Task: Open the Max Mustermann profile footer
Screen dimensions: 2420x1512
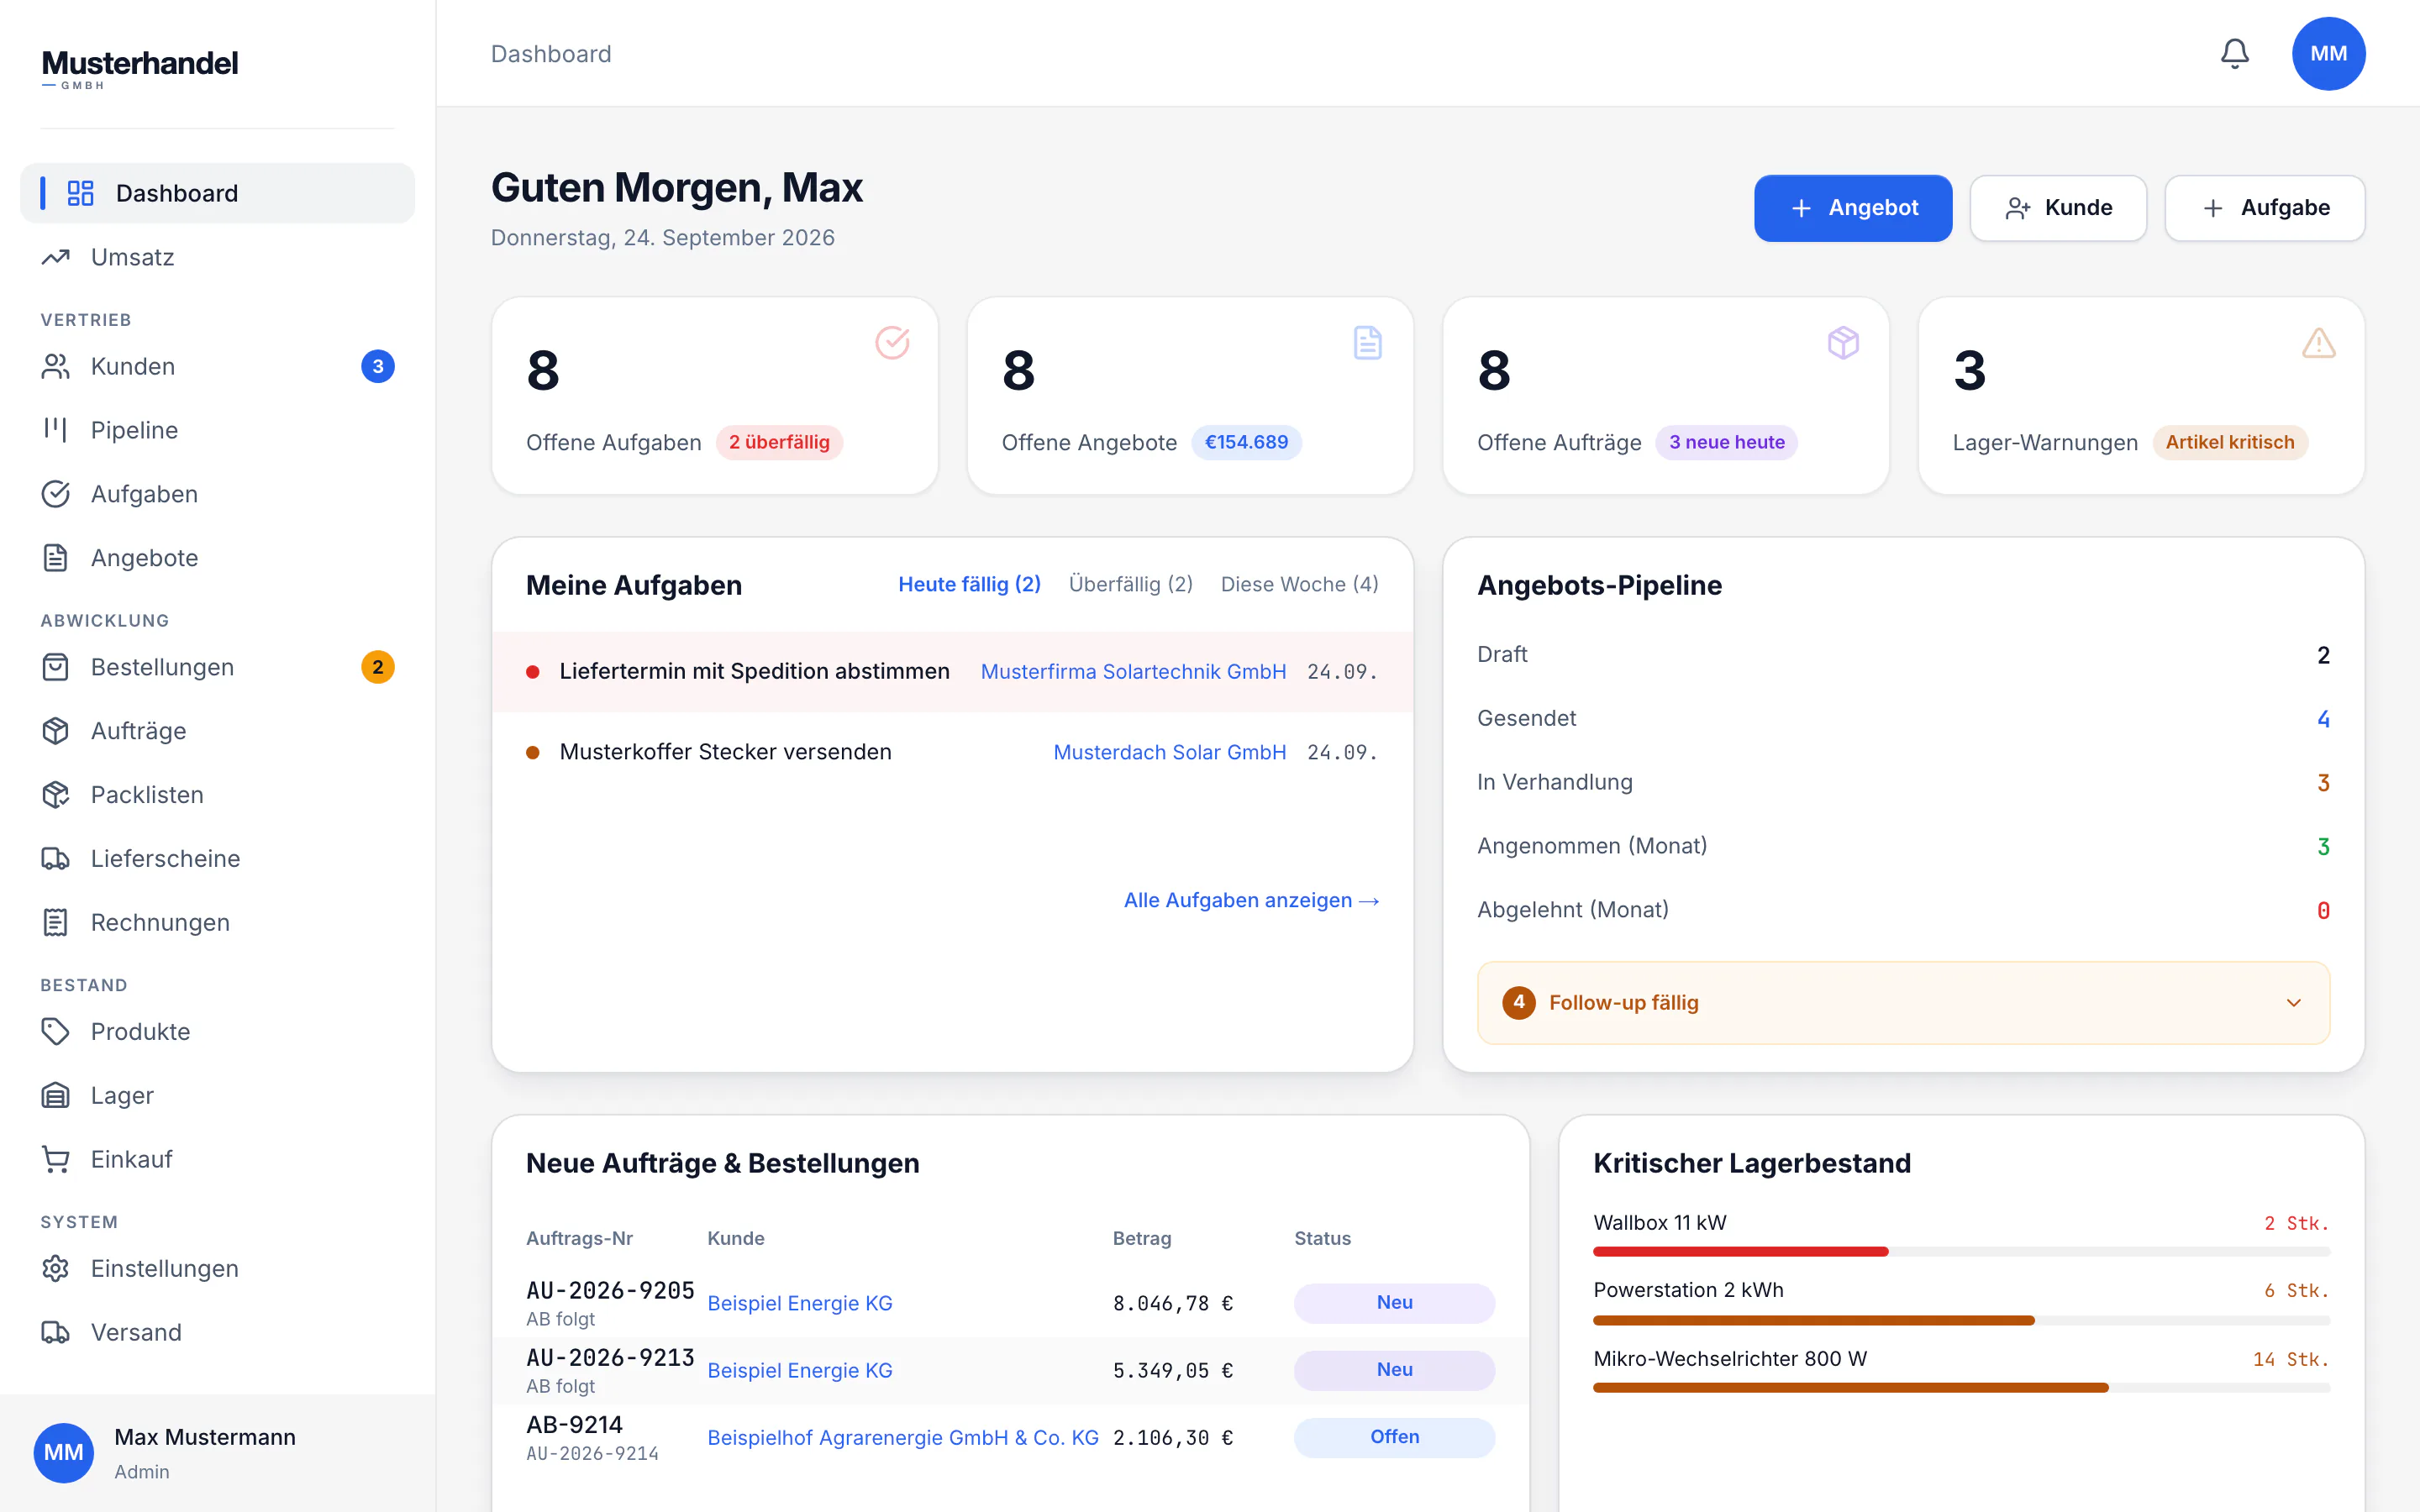Action: click(x=217, y=1452)
